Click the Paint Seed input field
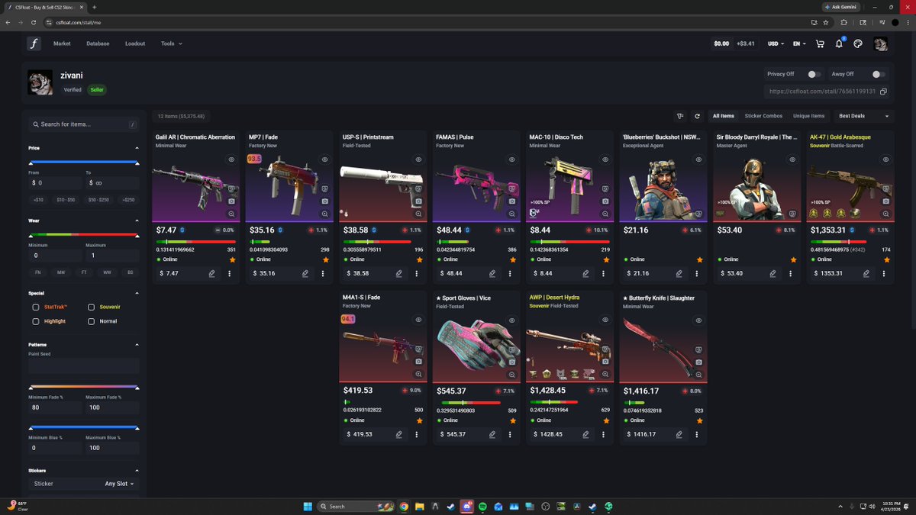 84,366
